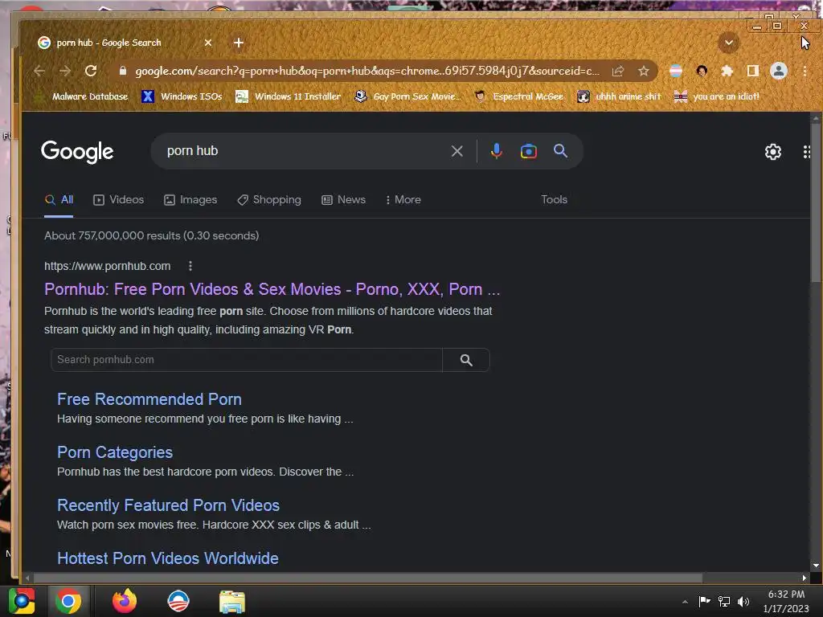Viewport: 823px width, 617px height.
Task: Run the search with the magnifier
Action: (x=560, y=151)
